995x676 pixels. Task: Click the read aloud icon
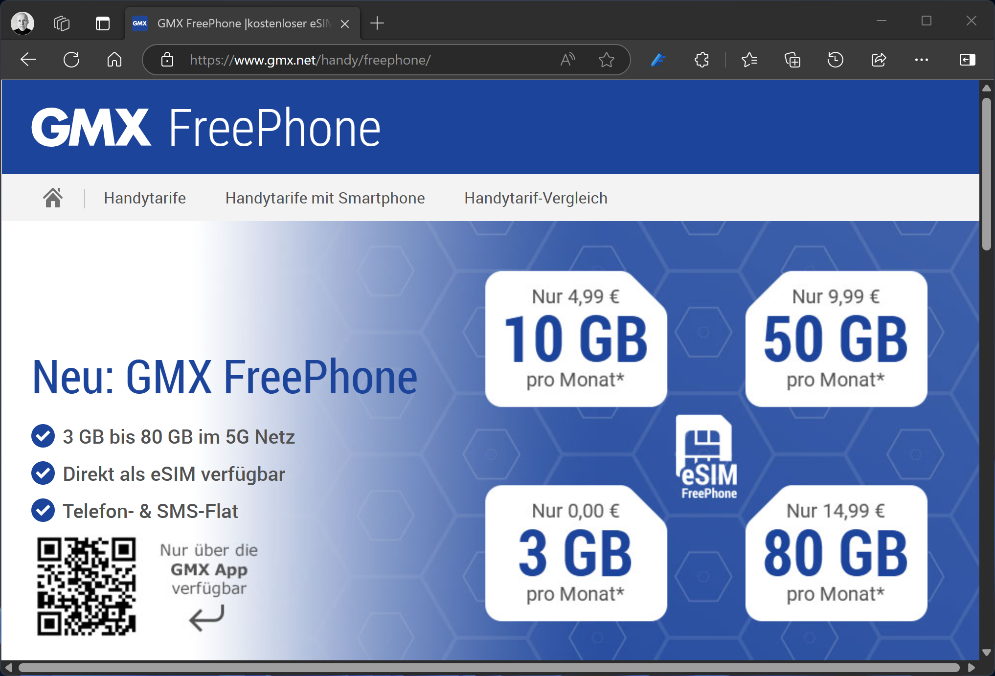(x=567, y=60)
